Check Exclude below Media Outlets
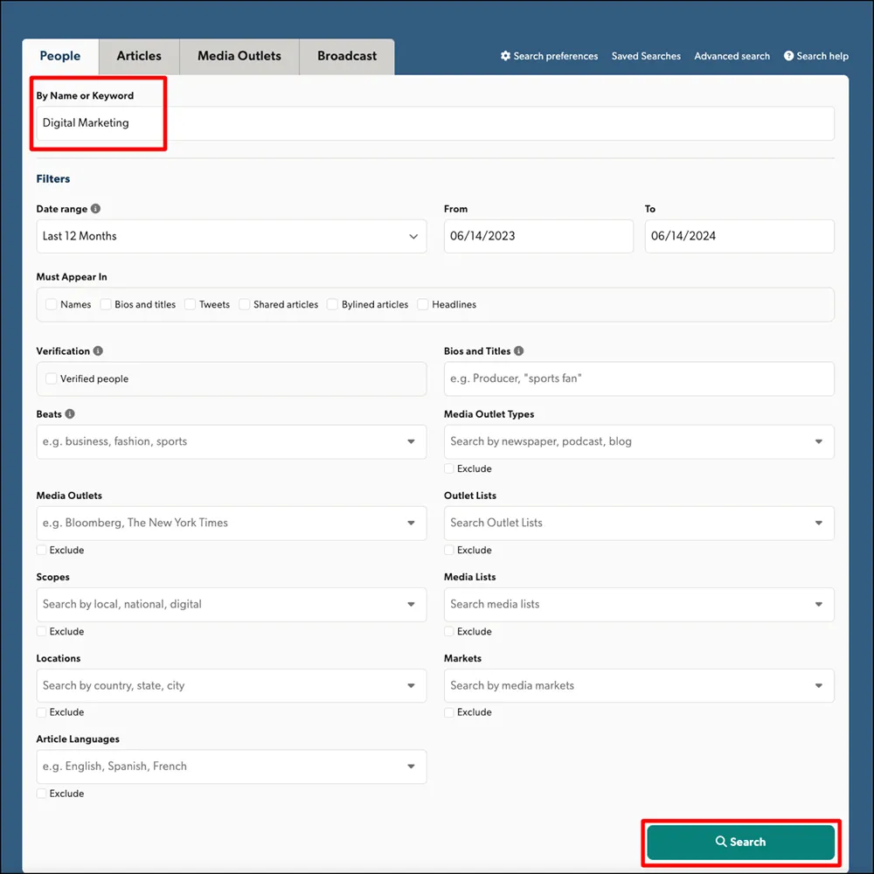Image resolution: width=874 pixels, height=874 pixels. (40, 550)
